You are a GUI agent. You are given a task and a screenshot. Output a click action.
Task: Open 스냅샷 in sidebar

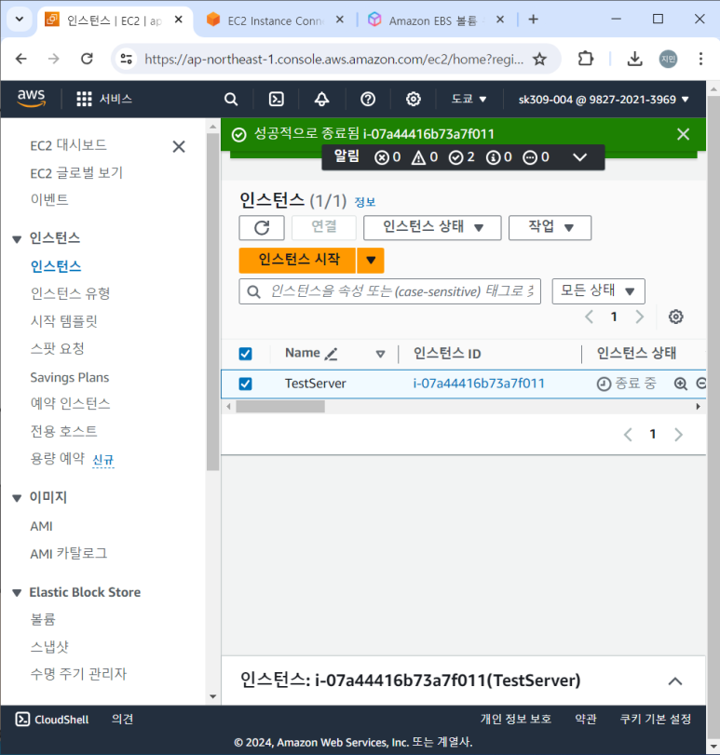pos(49,647)
